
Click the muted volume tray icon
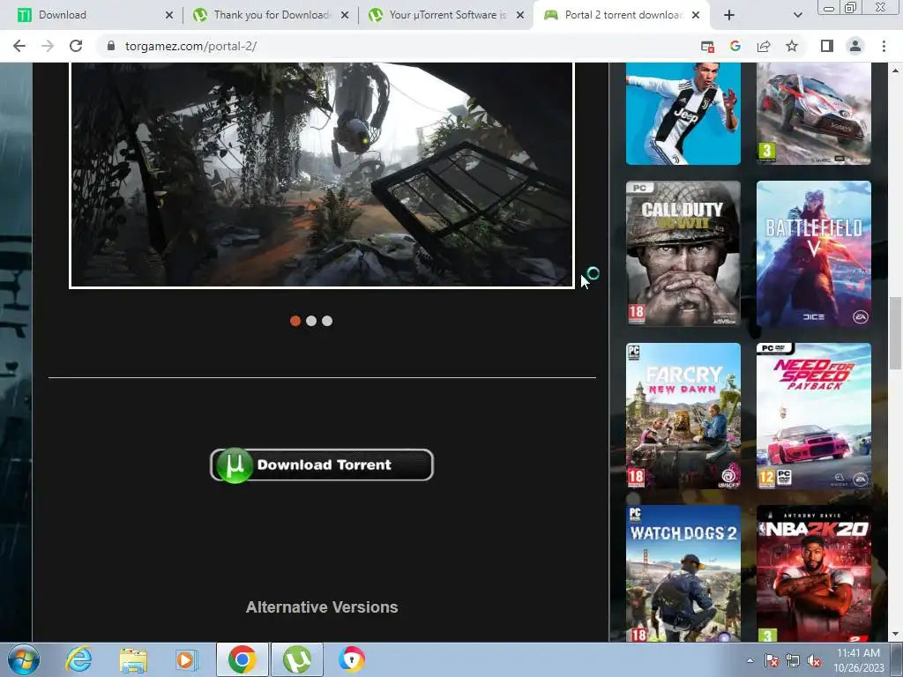point(814,660)
